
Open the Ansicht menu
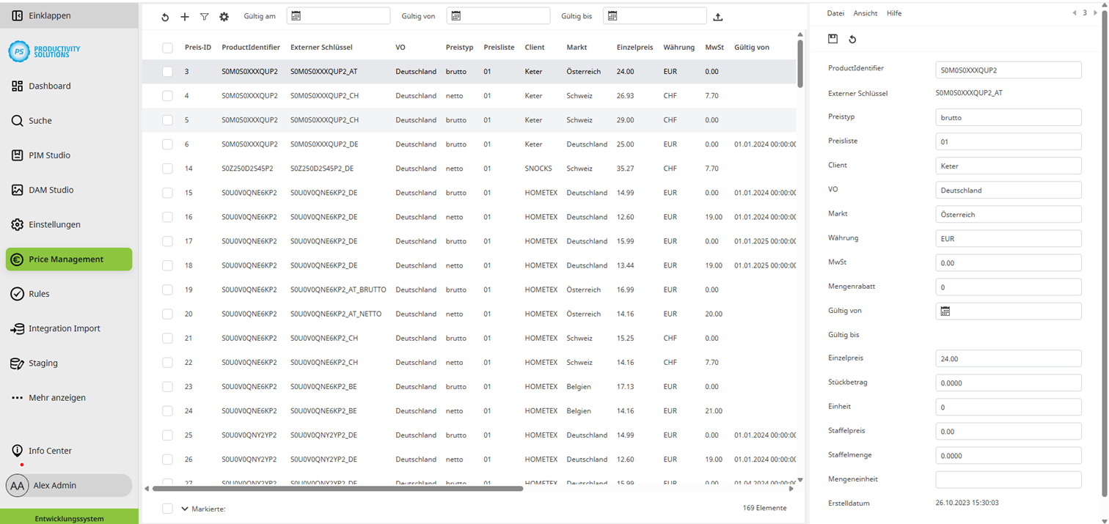coord(865,12)
